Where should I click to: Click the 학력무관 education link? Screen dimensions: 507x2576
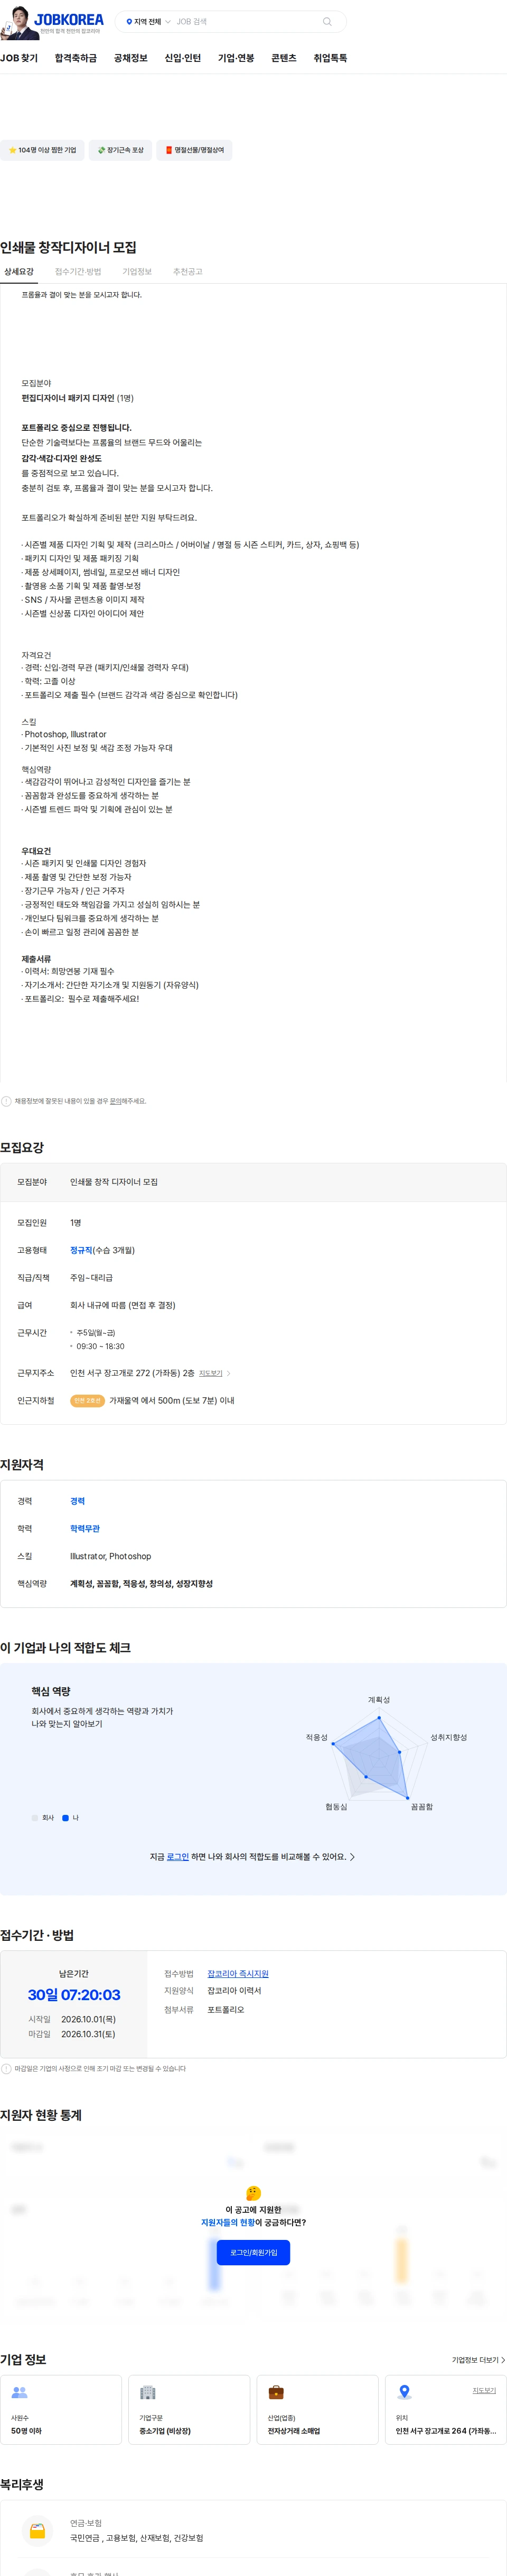pos(85,1529)
